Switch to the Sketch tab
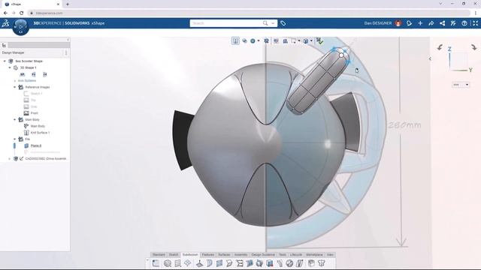This screenshot has height=270, width=481. coord(174,255)
